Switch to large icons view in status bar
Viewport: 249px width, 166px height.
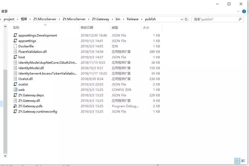click(x=243, y=161)
